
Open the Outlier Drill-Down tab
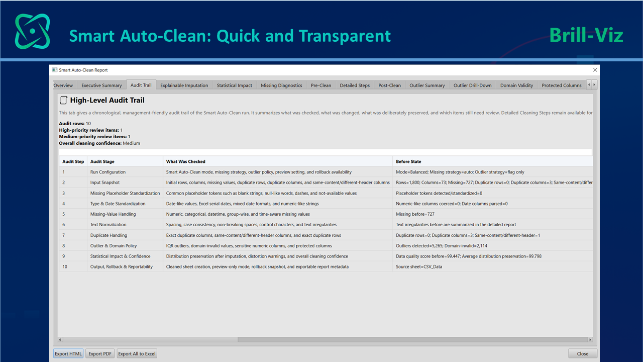(x=472, y=85)
